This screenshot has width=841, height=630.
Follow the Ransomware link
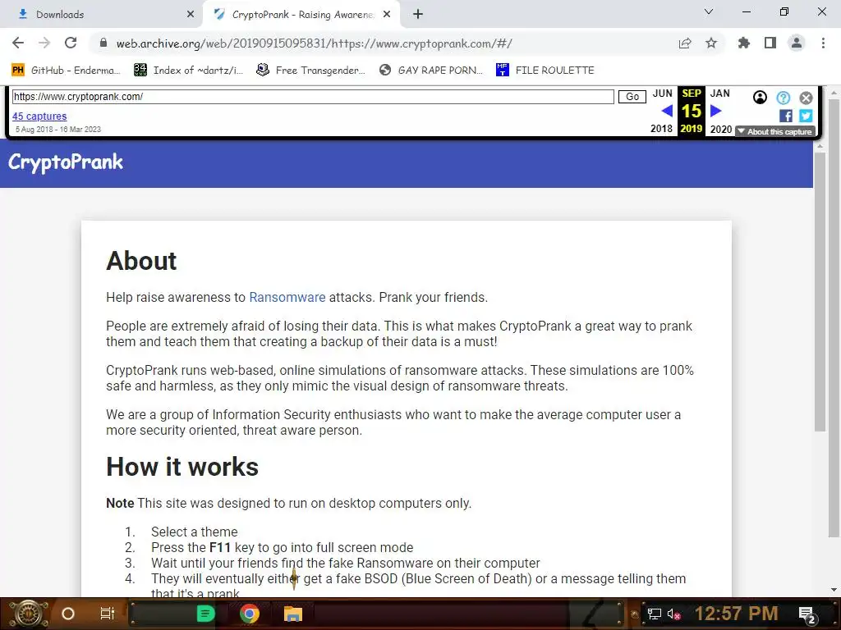[x=287, y=297]
